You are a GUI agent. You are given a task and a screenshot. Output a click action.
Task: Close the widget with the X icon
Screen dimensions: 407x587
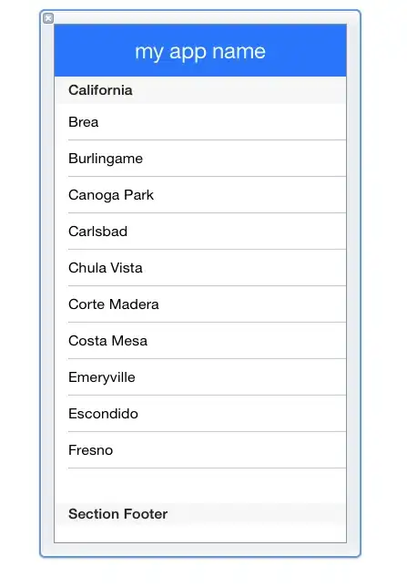click(48, 18)
